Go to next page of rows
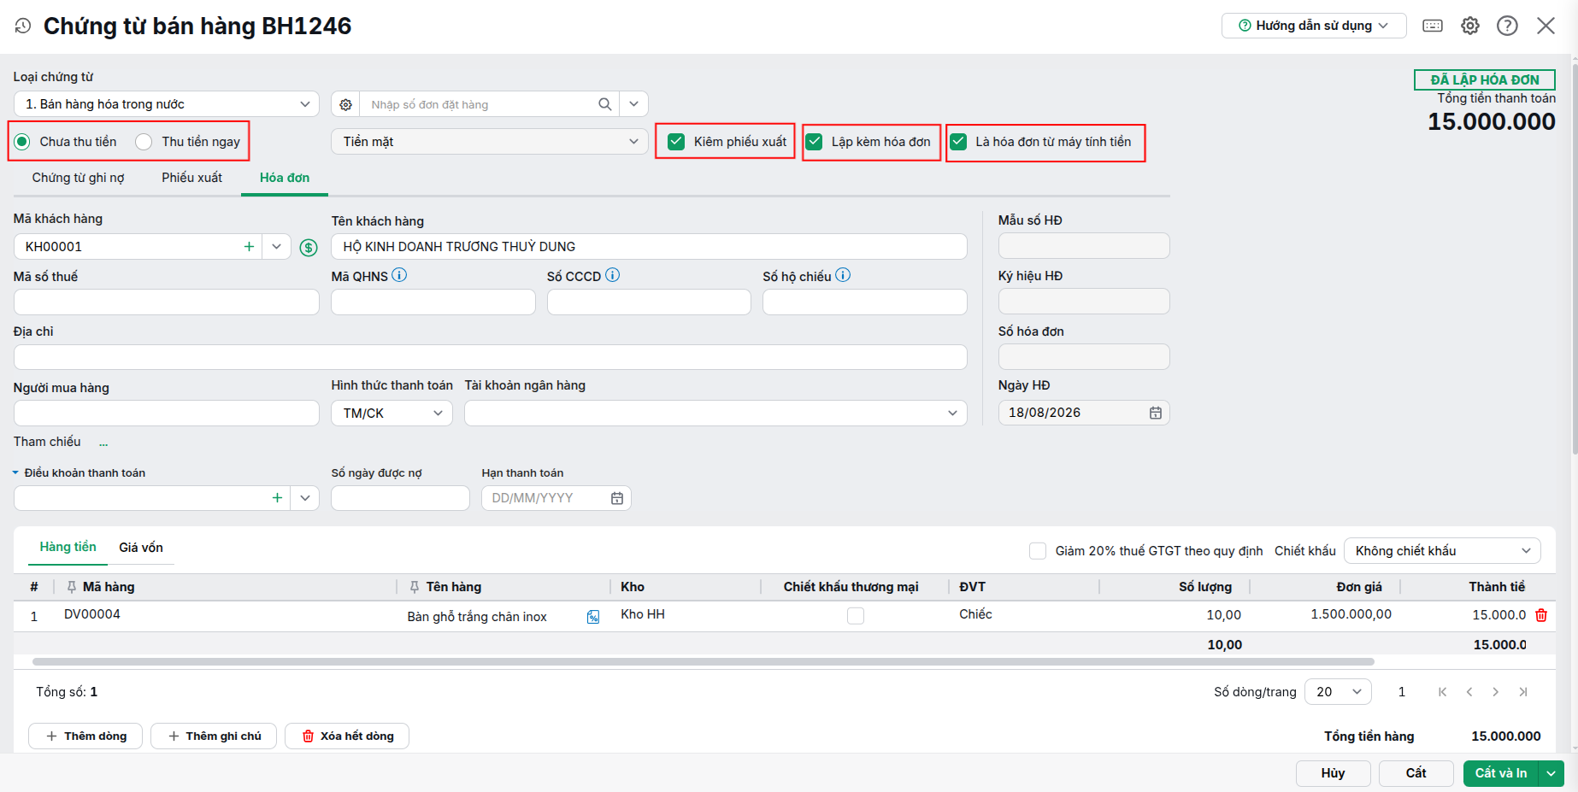1578x792 pixels. pos(1496,692)
